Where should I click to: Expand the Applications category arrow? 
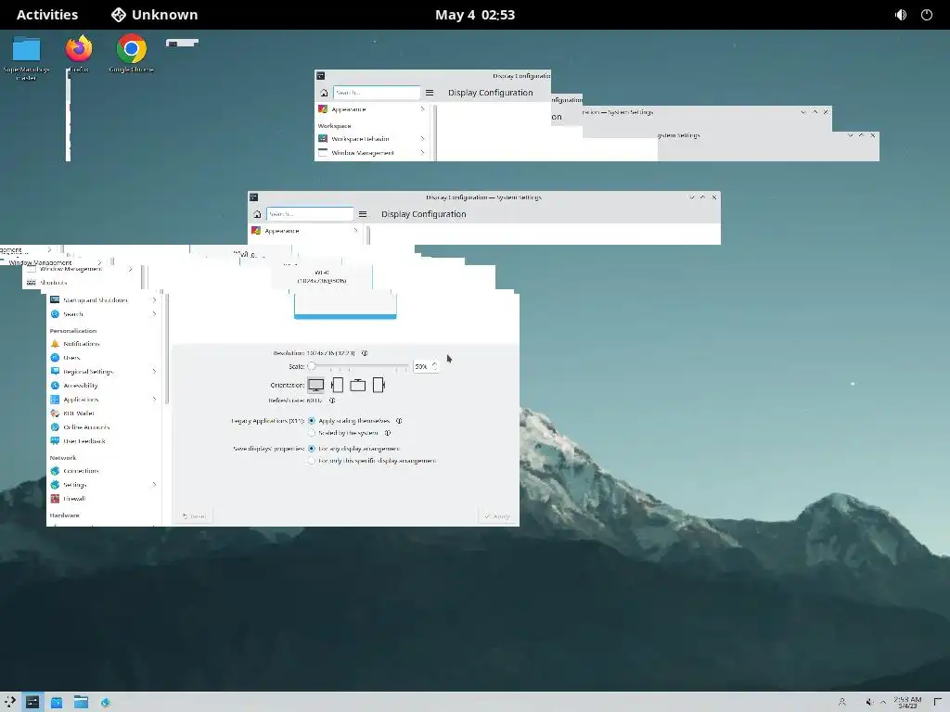pyautogui.click(x=155, y=399)
